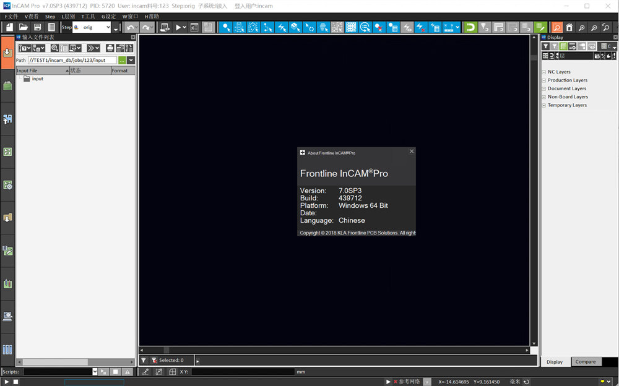
Task: Click the orange input download sidebar icon
Action: [x=7, y=53]
